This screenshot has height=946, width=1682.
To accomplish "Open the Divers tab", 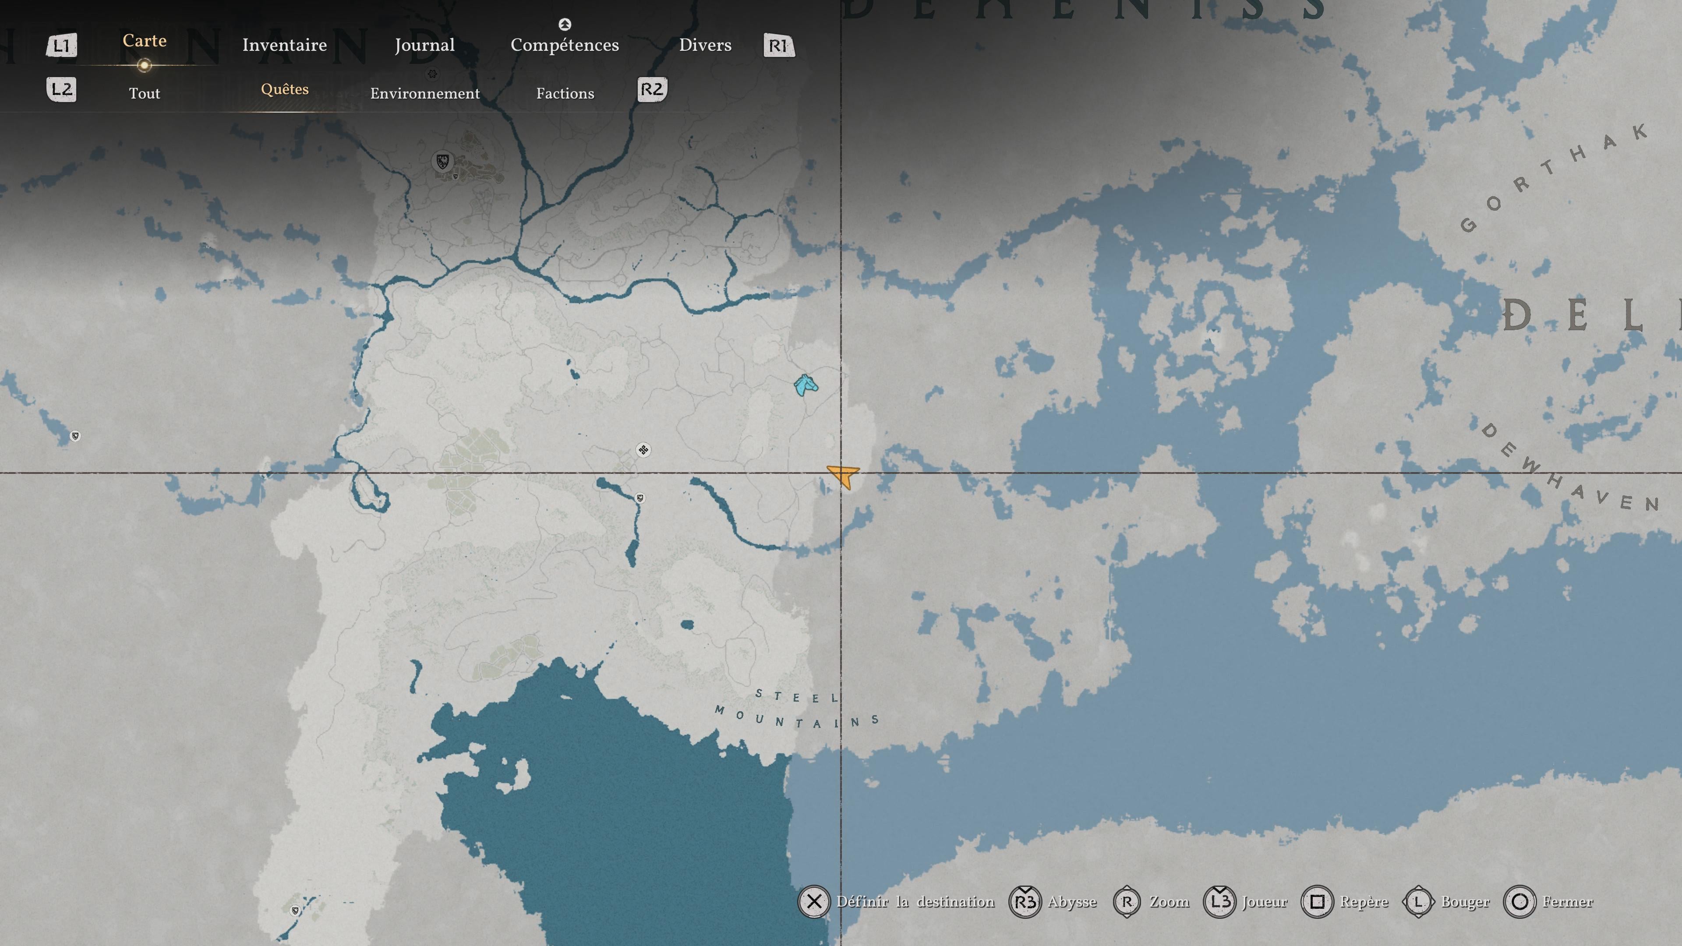I will (705, 45).
